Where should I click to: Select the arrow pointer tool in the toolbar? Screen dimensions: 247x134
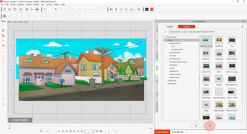pyautogui.click(x=56, y=10)
